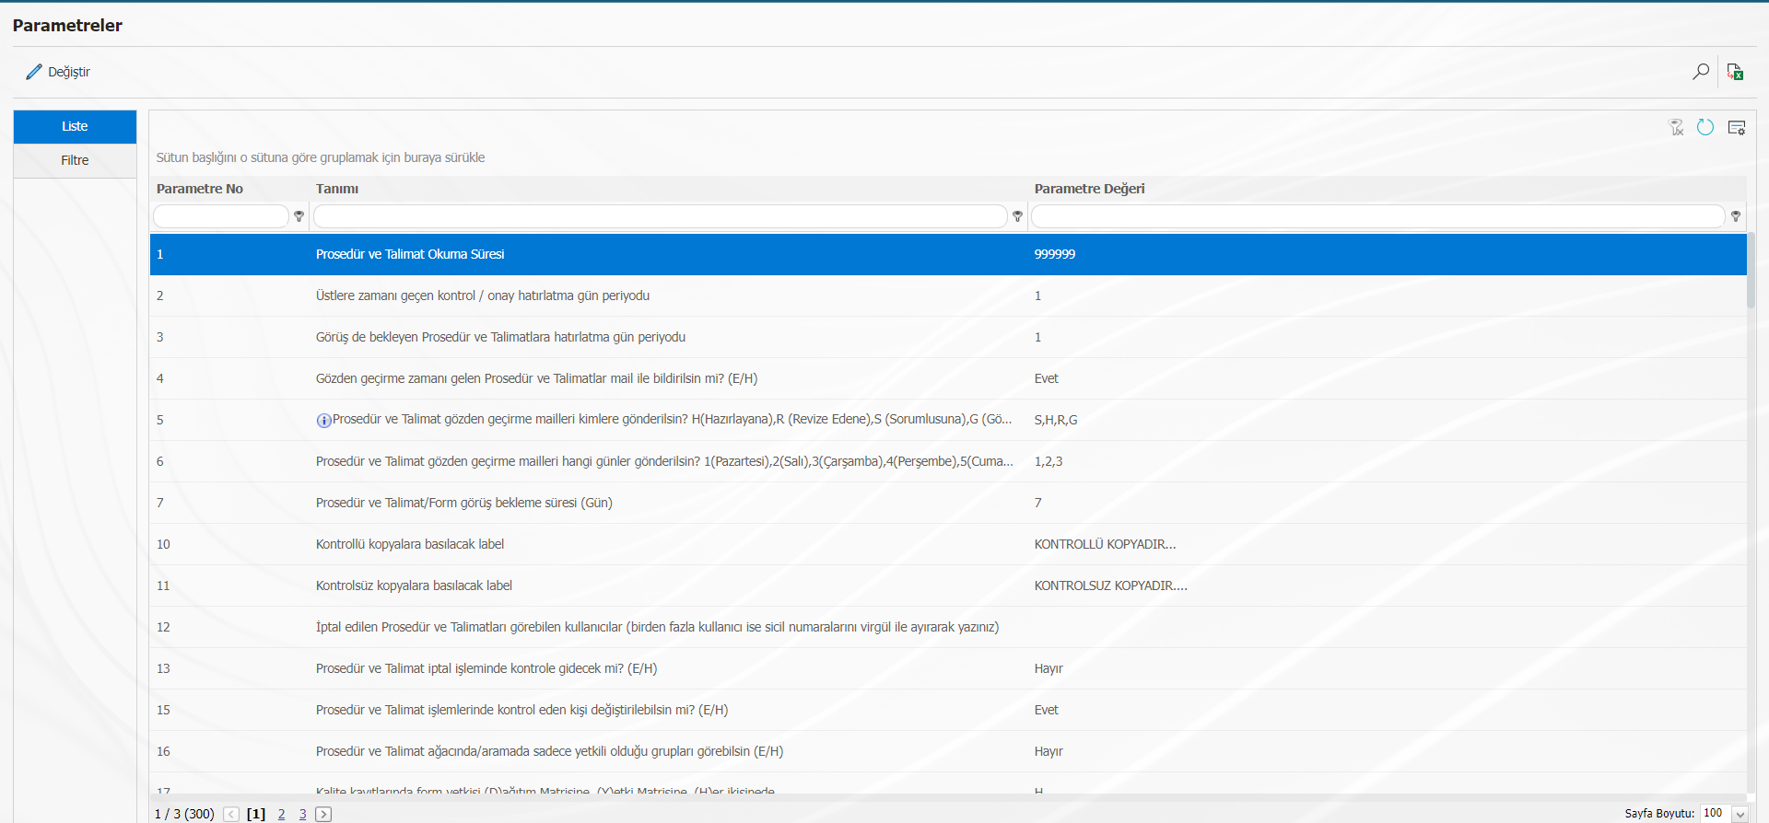1769x823 pixels.
Task: Open the Sayfa Boyutu dropdown arrow
Action: point(1740,814)
